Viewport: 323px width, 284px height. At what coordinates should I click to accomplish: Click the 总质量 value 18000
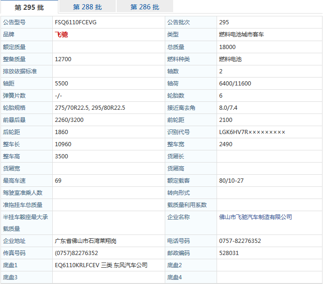(x=227, y=47)
